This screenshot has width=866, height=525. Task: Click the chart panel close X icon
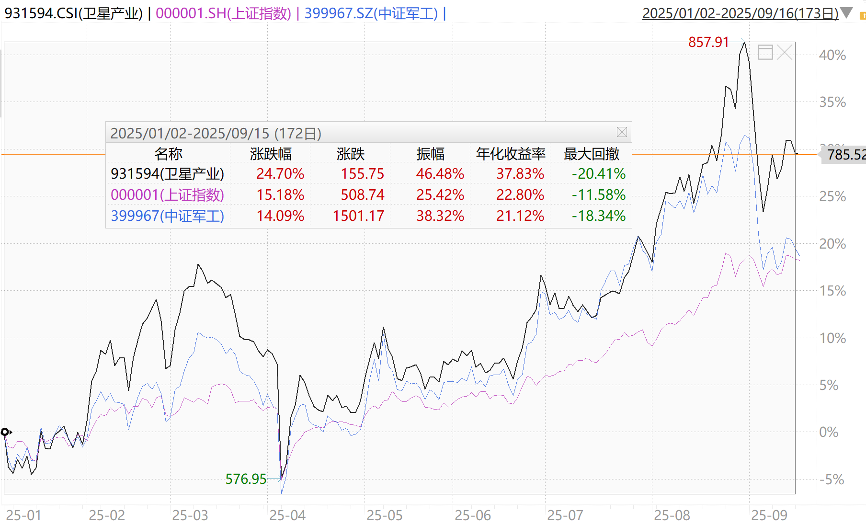785,52
